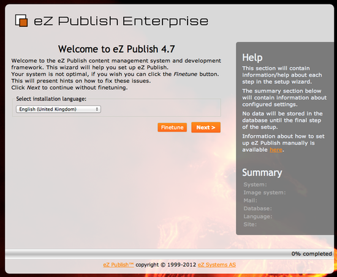Click the Next > button
The width and height of the screenshot is (337, 277).
point(206,127)
